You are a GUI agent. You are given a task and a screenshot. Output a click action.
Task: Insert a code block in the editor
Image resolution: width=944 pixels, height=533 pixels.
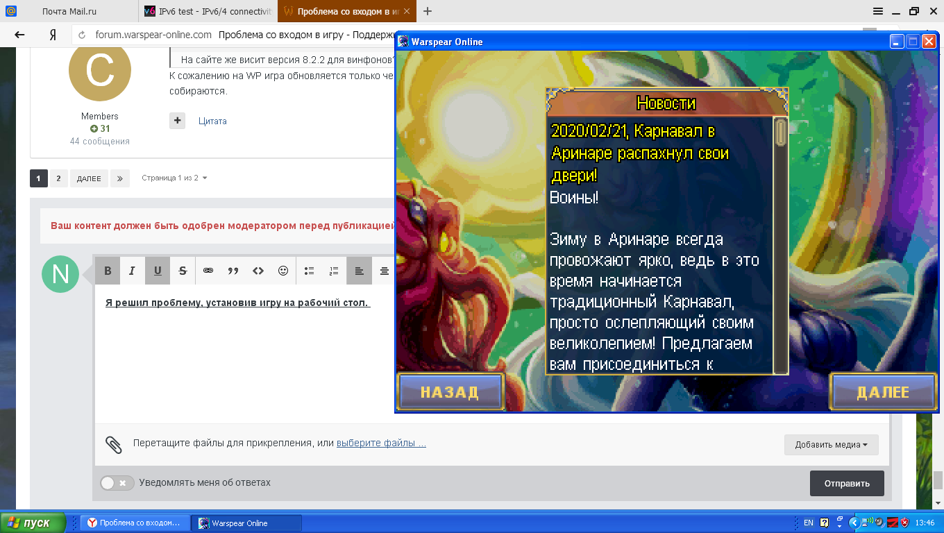pos(258,271)
